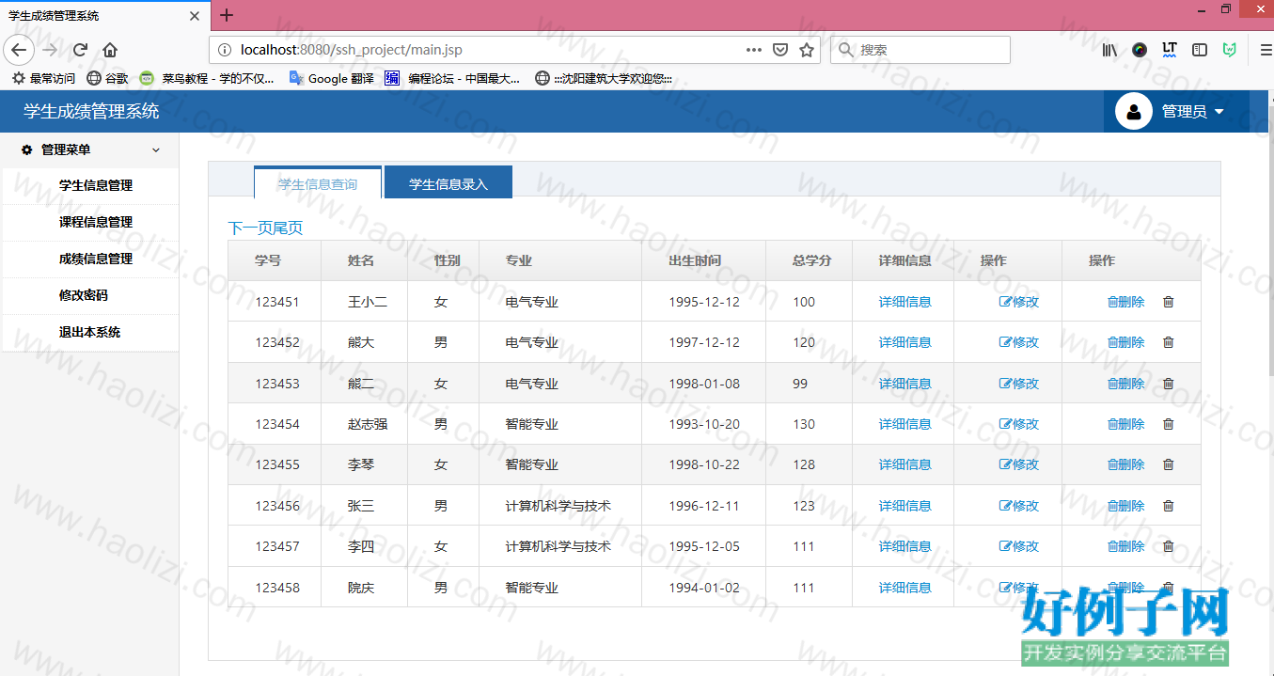The image size is (1274, 676).
Task: Delete student 李琴 via 删除 link
Action: (1126, 464)
